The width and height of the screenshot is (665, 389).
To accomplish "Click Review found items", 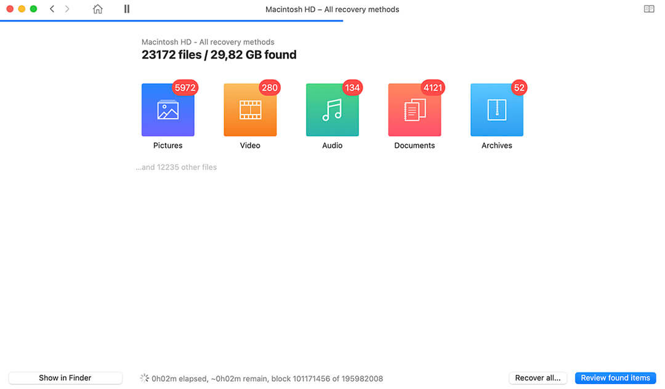I will [x=615, y=377].
